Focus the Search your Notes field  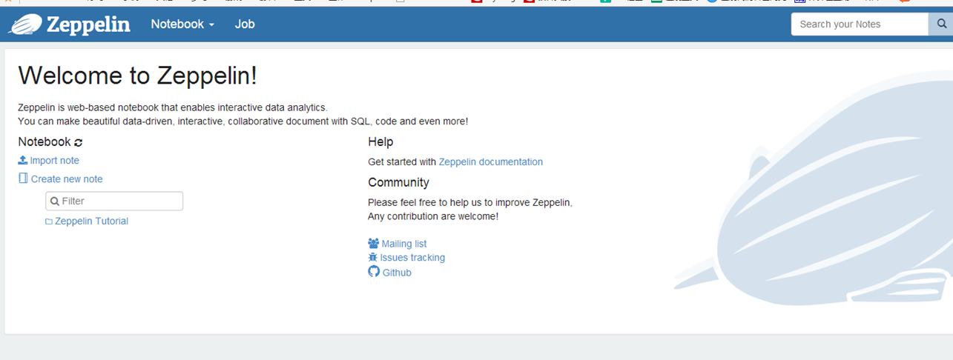(860, 24)
